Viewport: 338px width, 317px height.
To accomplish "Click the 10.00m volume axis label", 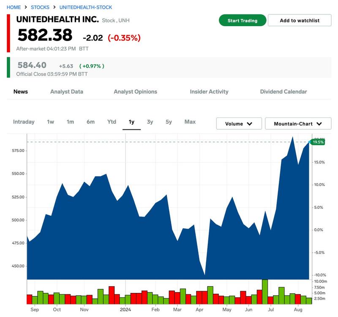I will [321, 281].
